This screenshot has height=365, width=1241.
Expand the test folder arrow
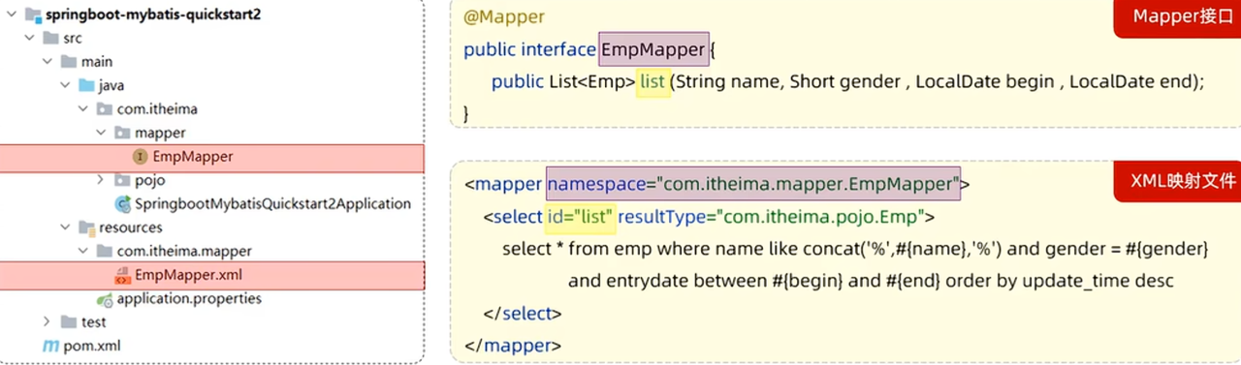[x=47, y=322]
